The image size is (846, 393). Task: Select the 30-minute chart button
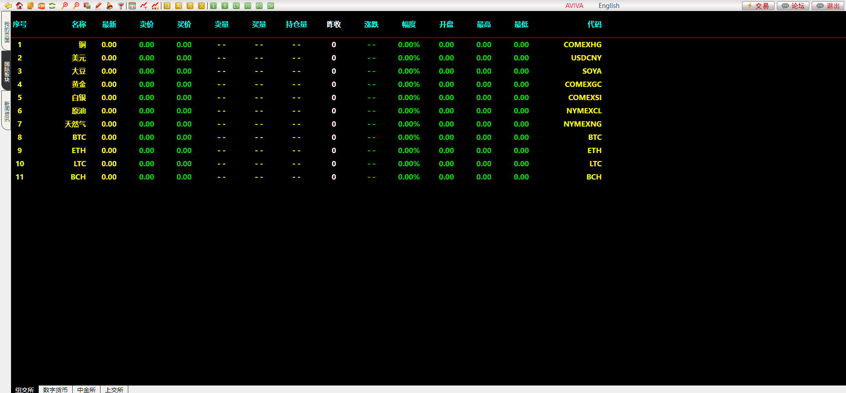click(x=248, y=6)
